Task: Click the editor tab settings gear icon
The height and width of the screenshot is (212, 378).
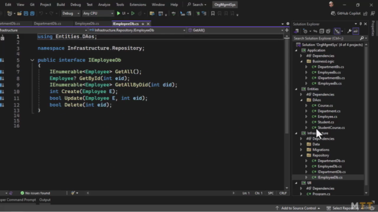Action: (x=288, y=24)
